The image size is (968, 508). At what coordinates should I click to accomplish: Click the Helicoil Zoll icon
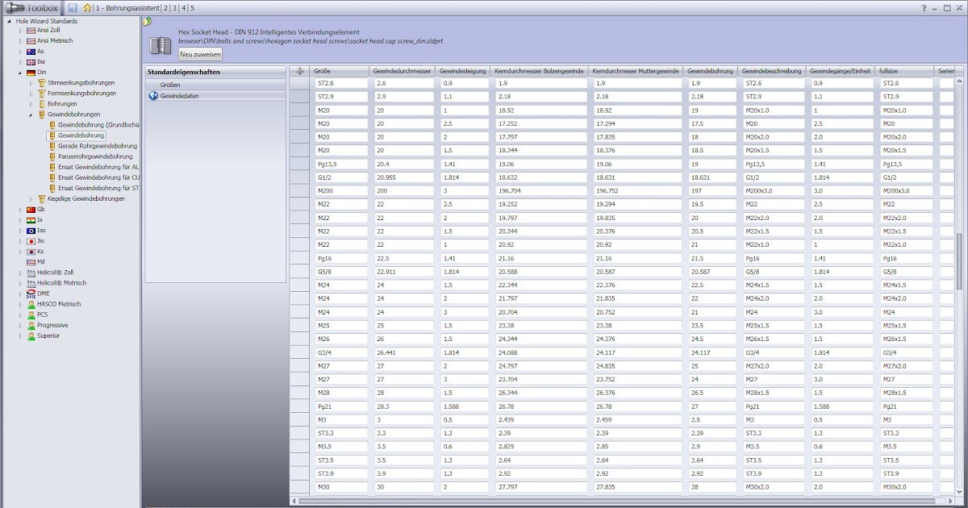coord(31,273)
